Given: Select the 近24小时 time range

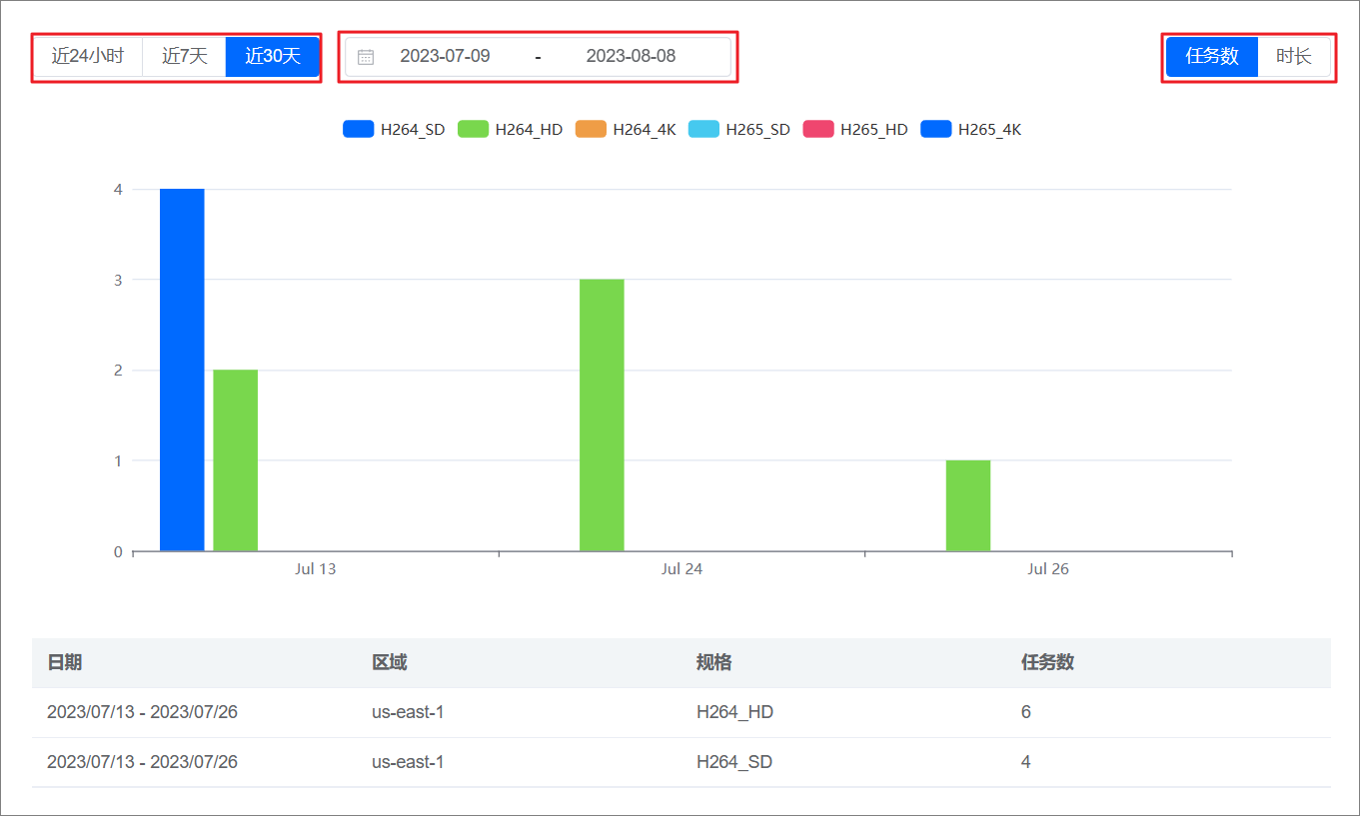Looking at the screenshot, I should tap(88, 56).
